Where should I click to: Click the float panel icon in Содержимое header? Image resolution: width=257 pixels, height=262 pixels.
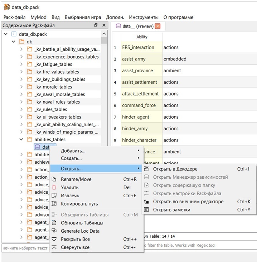pos(96,25)
